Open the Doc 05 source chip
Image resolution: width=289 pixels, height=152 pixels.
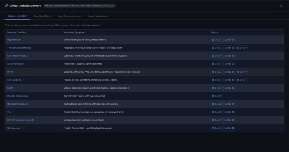point(229,56)
